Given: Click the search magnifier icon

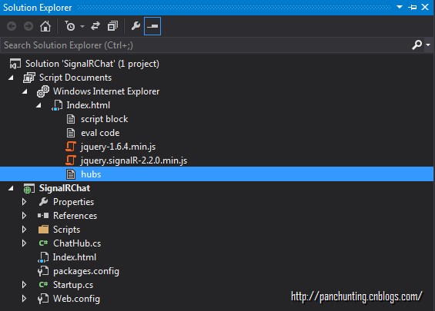Looking at the screenshot, I should point(417,45).
